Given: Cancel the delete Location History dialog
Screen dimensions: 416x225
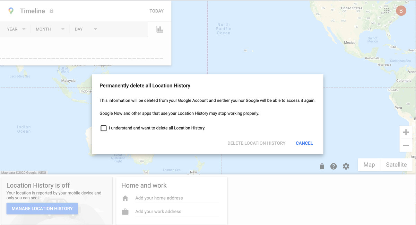Looking at the screenshot, I should click(x=304, y=143).
